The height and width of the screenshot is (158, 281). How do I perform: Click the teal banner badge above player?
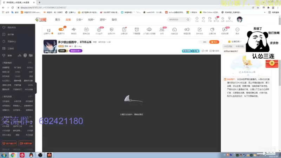click(x=191, y=51)
